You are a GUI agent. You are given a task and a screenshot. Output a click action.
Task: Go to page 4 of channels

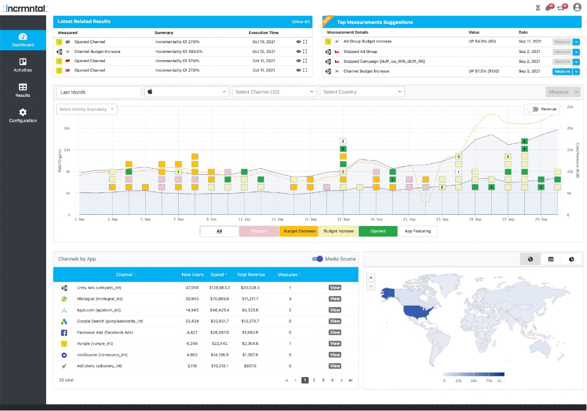click(332, 380)
